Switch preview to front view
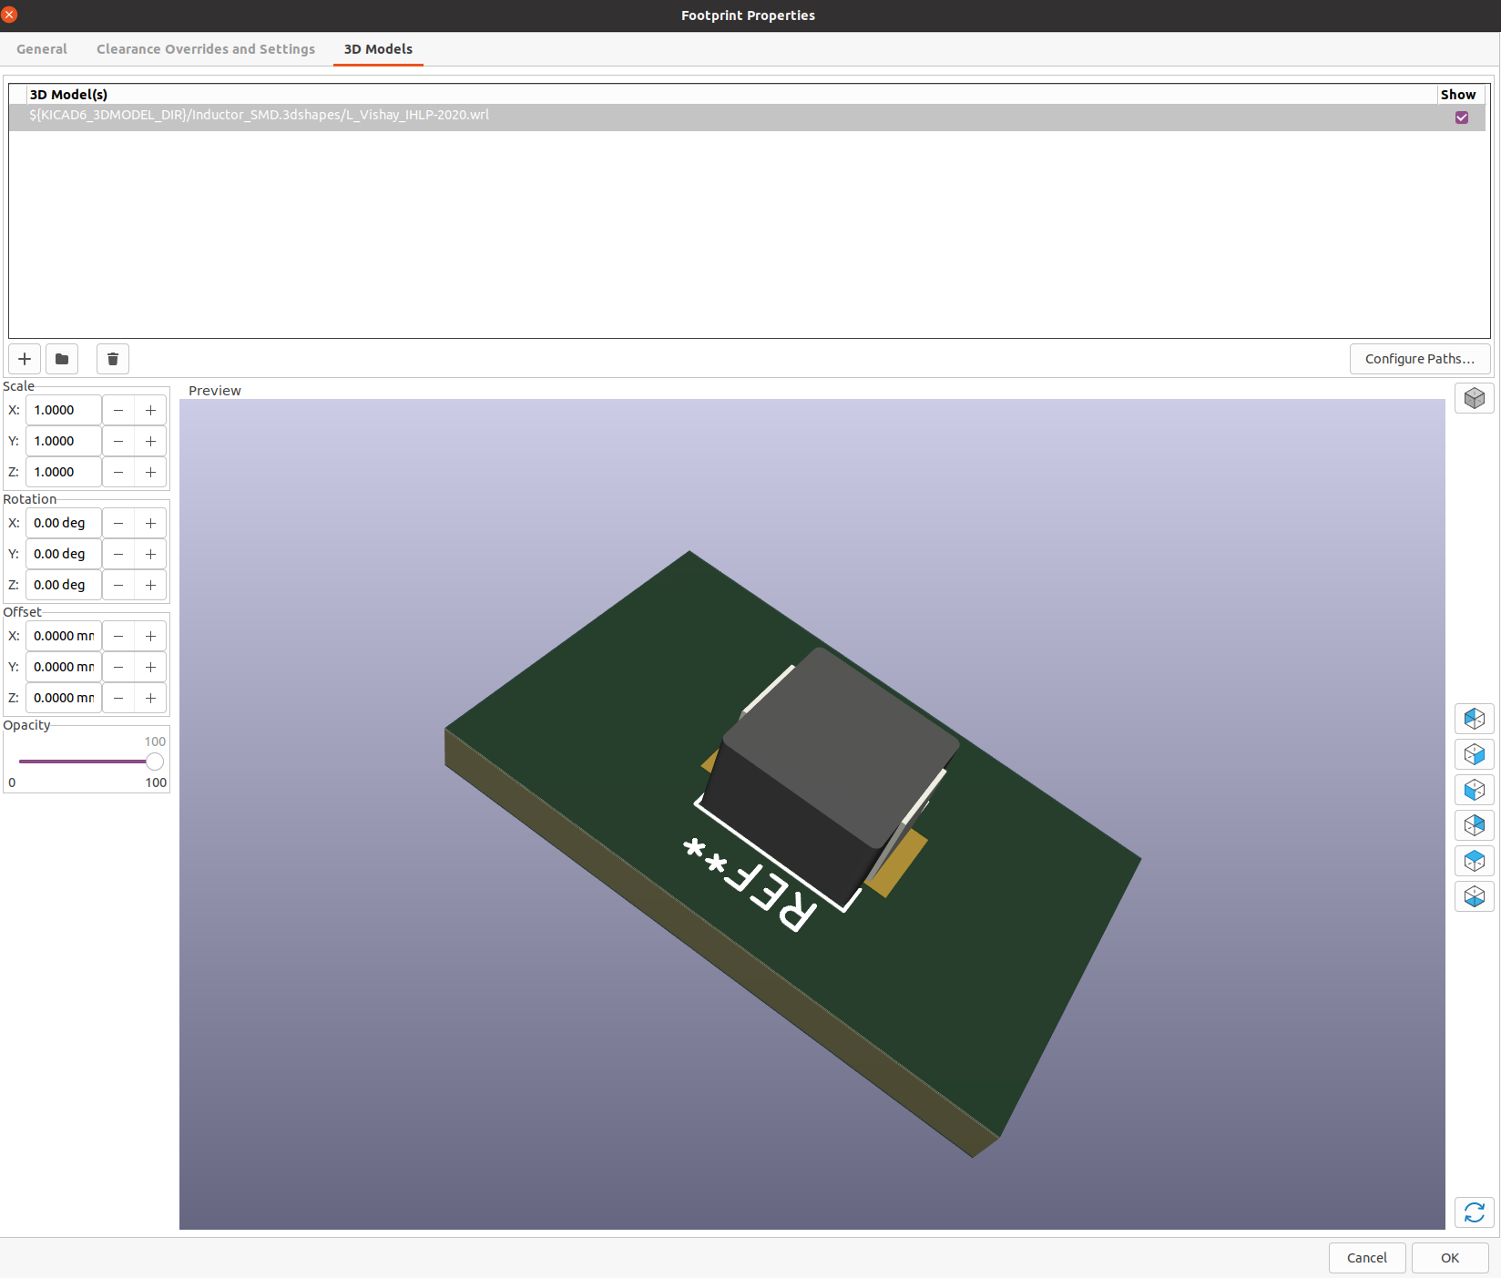1501x1278 pixels. coord(1474,790)
